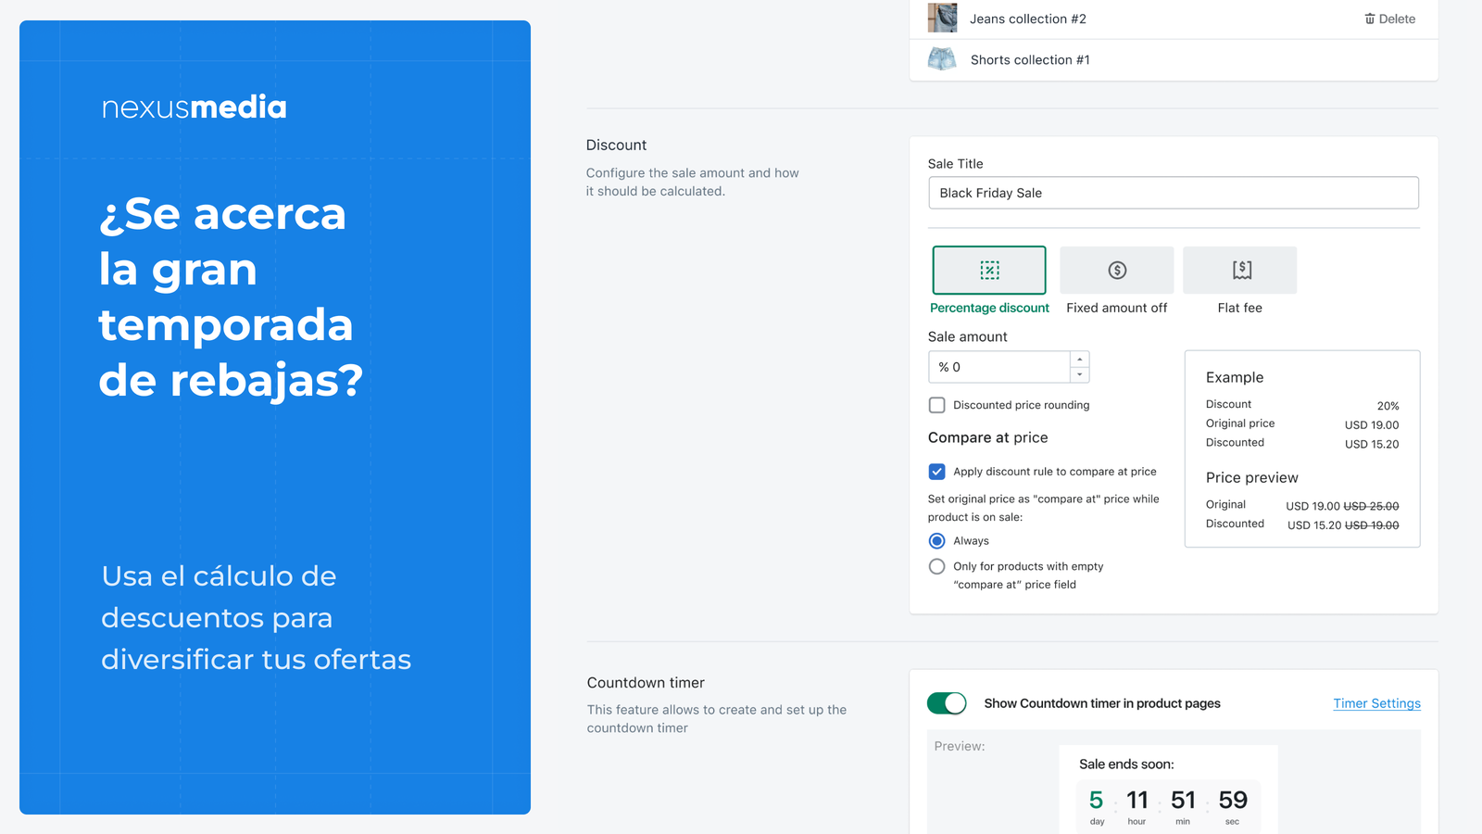The image size is (1482, 834).
Task: Choose the Fixed amount off dollar icon
Action: [x=1117, y=270]
